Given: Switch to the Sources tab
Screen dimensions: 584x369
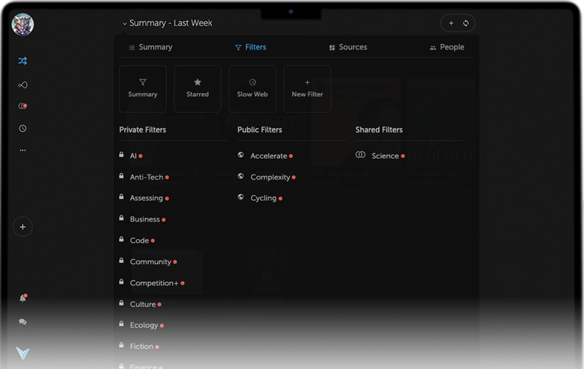Looking at the screenshot, I should tap(347, 47).
